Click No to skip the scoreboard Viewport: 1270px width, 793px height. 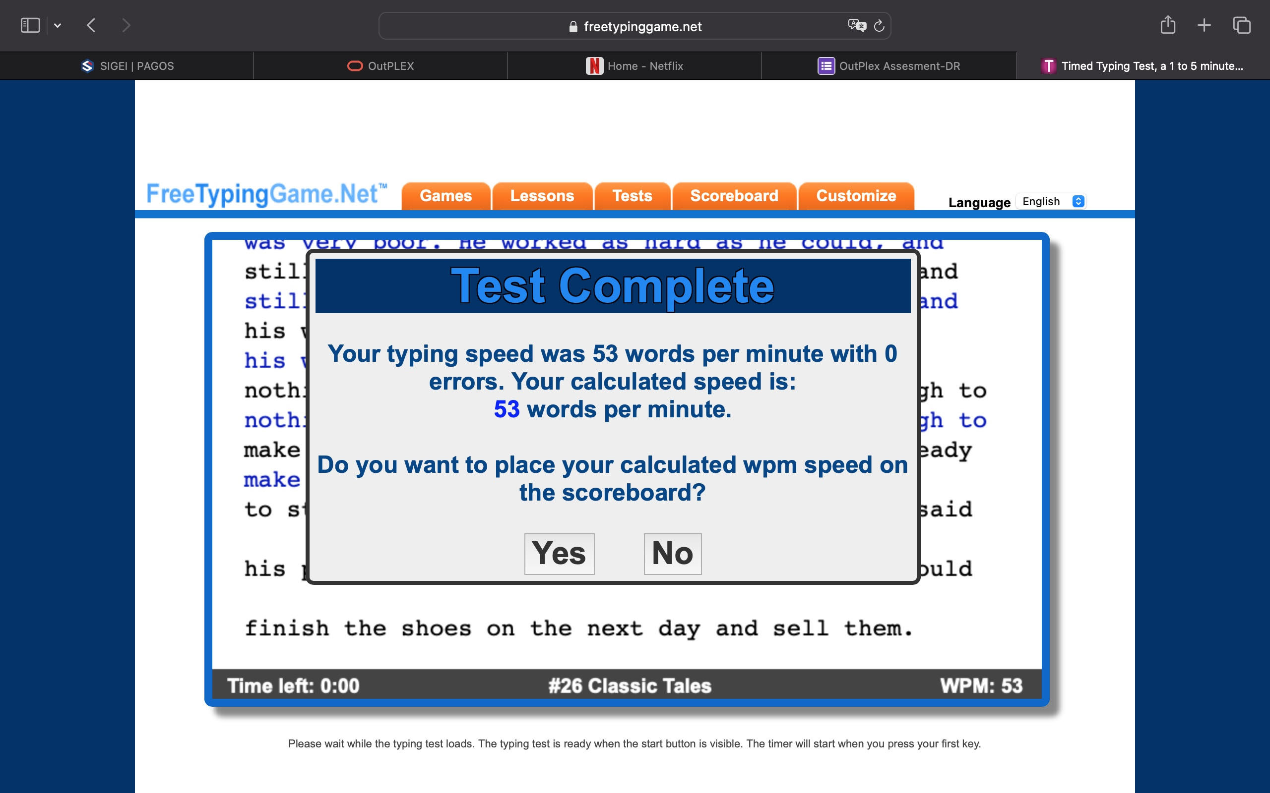click(x=673, y=554)
